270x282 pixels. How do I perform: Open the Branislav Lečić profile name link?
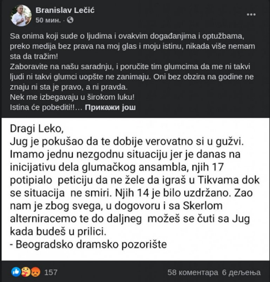(65, 11)
